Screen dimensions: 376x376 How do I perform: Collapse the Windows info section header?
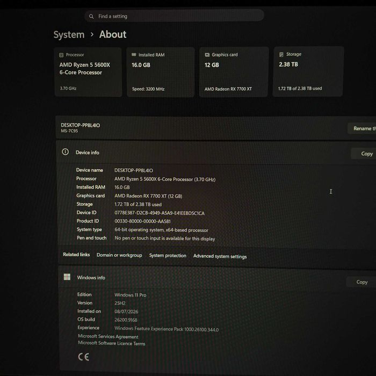[x=217, y=278]
